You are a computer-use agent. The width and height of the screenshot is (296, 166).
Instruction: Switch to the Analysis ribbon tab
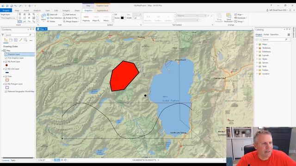pyautogui.click(x=37, y=11)
